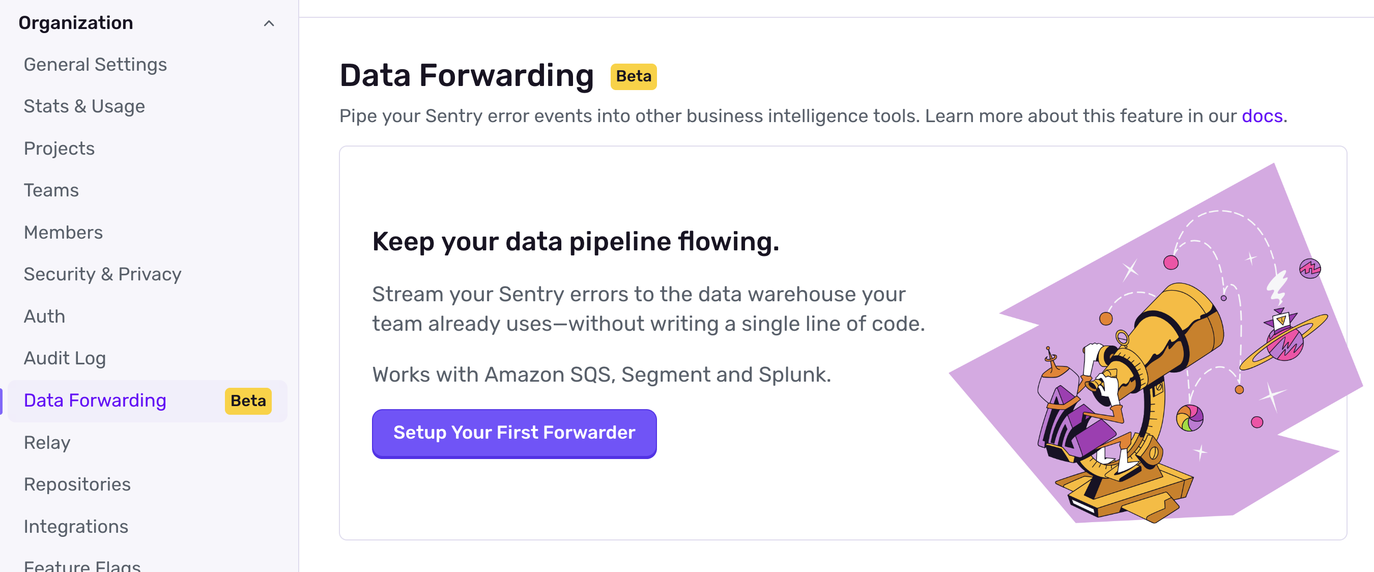Open the Audit Log page

click(64, 358)
